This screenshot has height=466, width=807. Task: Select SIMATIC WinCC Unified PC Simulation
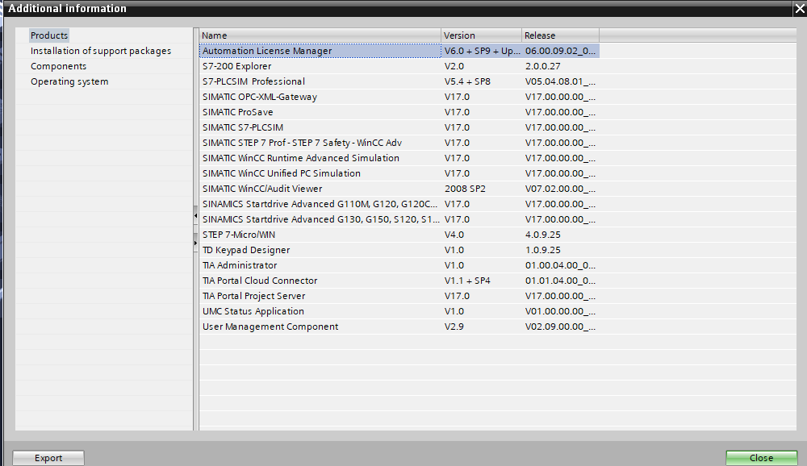(x=399, y=173)
